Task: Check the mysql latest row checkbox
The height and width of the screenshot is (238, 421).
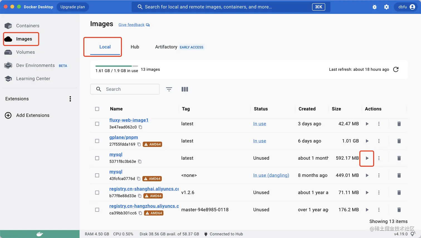Action: click(97, 158)
